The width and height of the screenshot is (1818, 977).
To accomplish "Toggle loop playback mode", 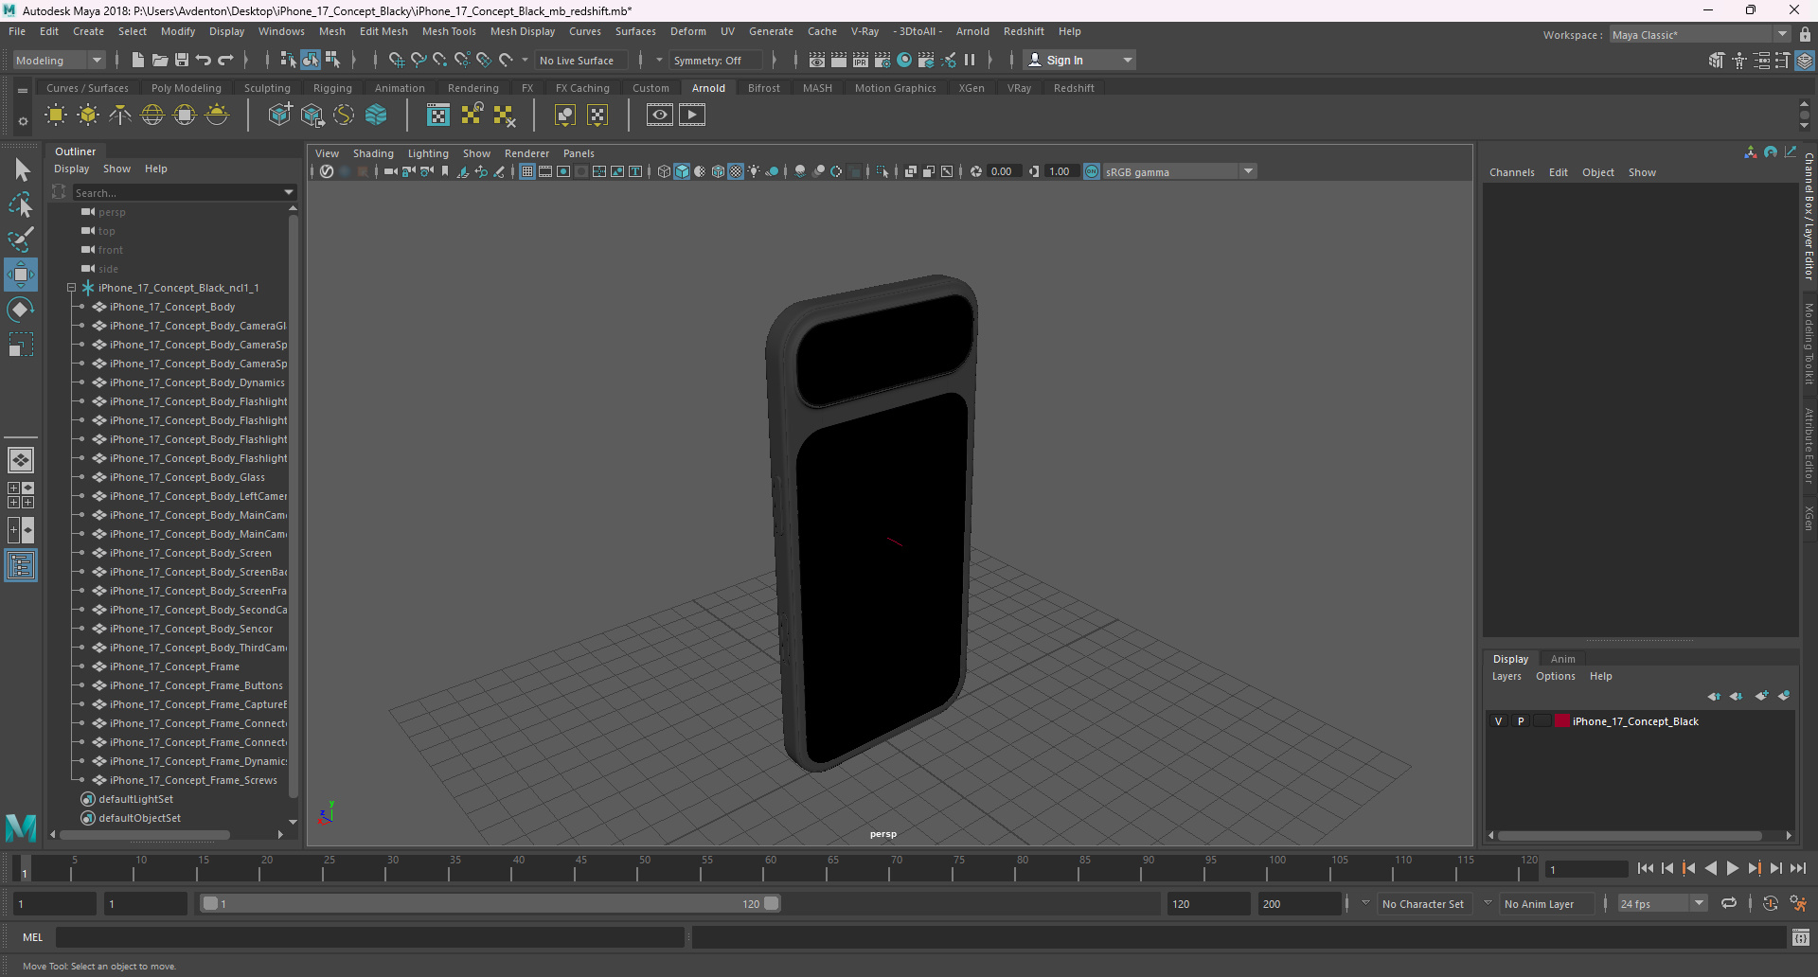I will [x=1729, y=903].
